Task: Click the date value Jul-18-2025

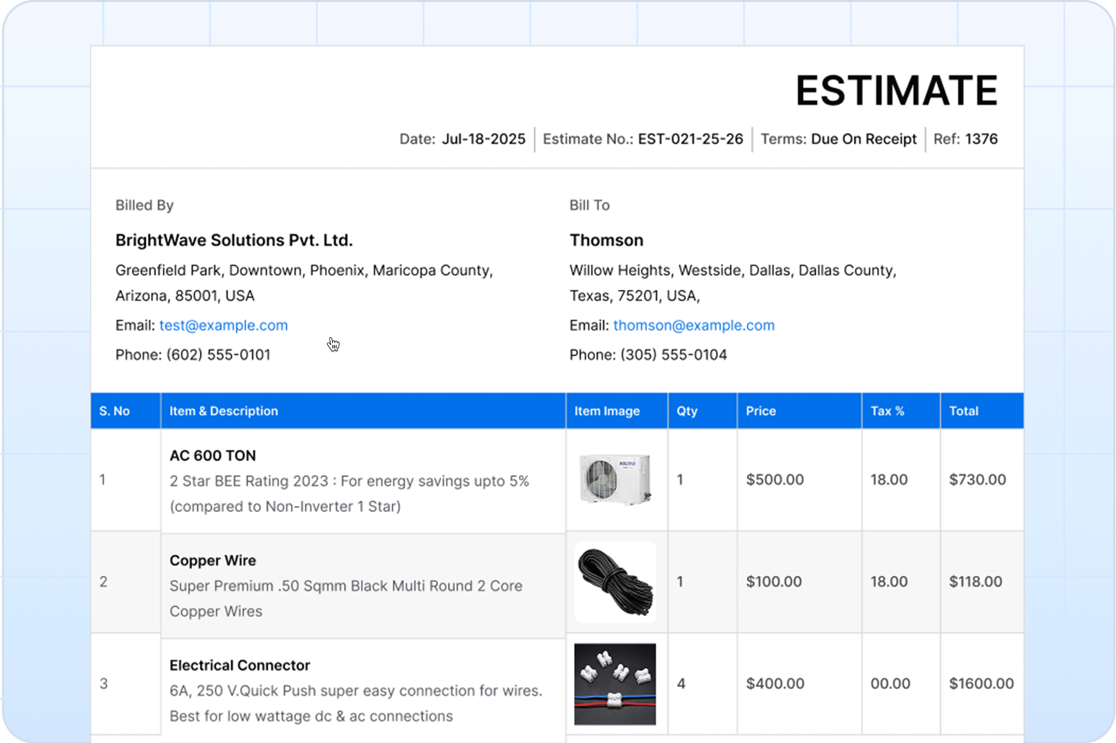Action: click(x=483, y=139)
